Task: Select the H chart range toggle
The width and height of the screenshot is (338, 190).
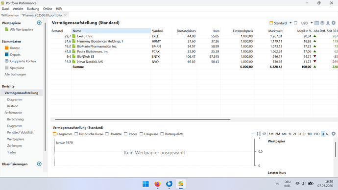Action: (x=323, y=134)
